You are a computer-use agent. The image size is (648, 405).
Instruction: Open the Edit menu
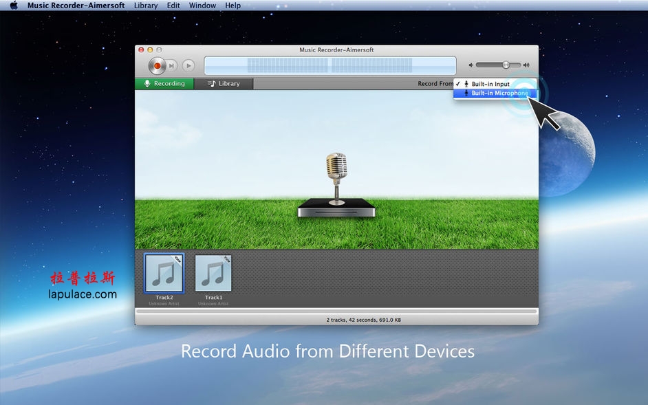[173, 6]
